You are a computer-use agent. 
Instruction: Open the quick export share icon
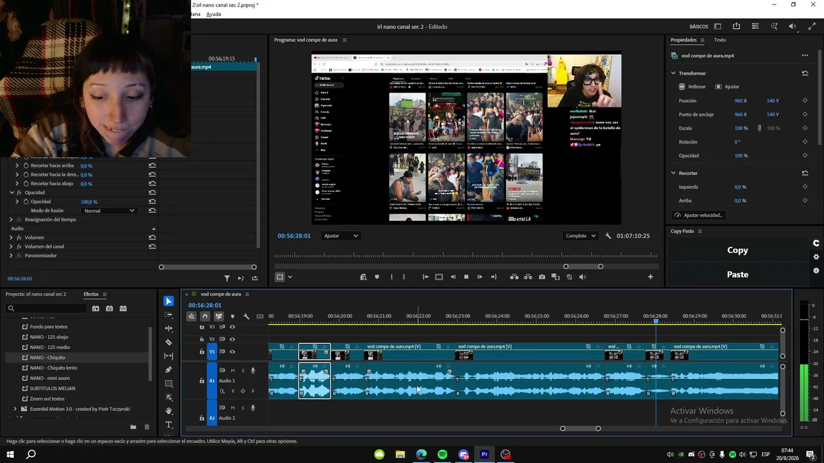(x=736, y=26)
